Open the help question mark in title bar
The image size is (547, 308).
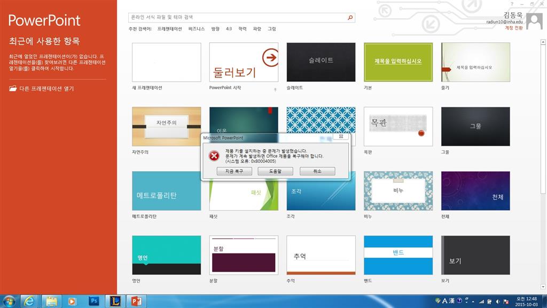click(x=512, y=4)
